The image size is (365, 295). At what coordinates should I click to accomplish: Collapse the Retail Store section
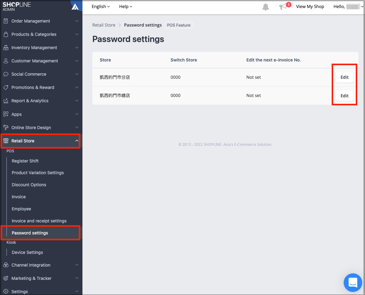click(77, 141)
